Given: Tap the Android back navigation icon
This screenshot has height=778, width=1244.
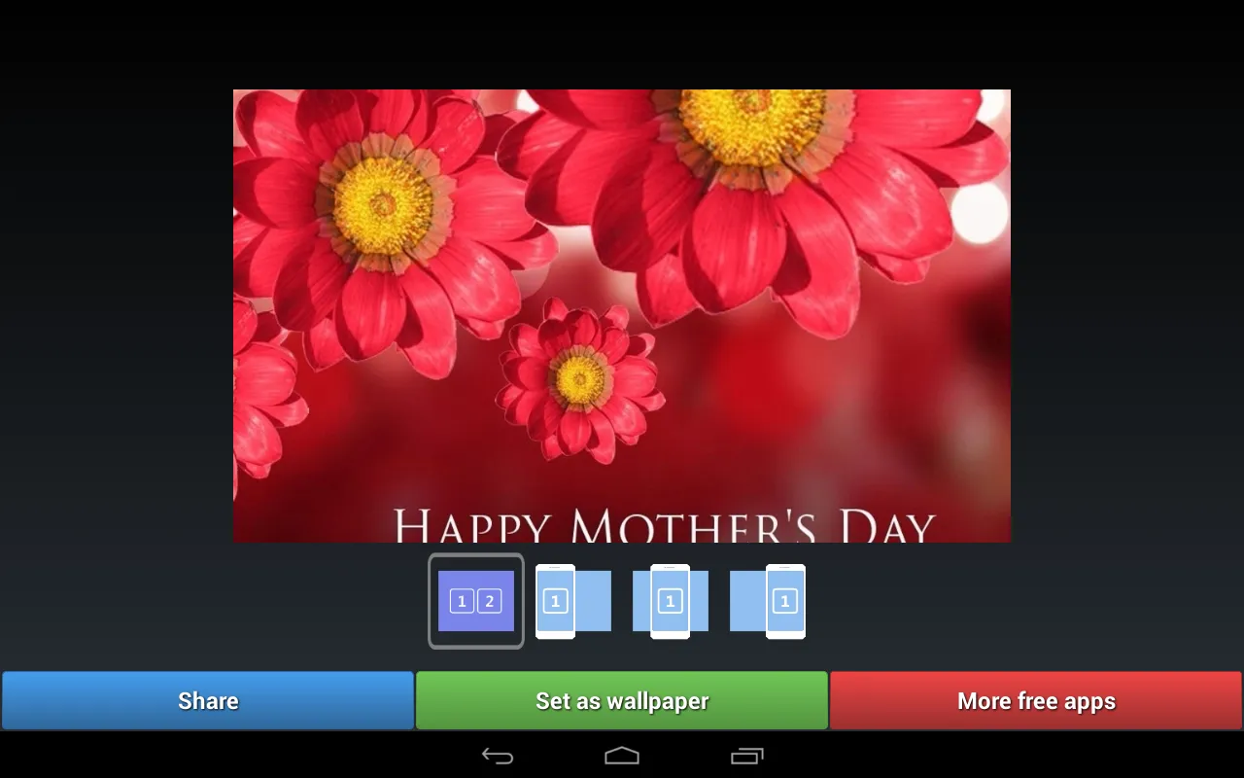Looking at the screenshot, I should tap(498, 756).
